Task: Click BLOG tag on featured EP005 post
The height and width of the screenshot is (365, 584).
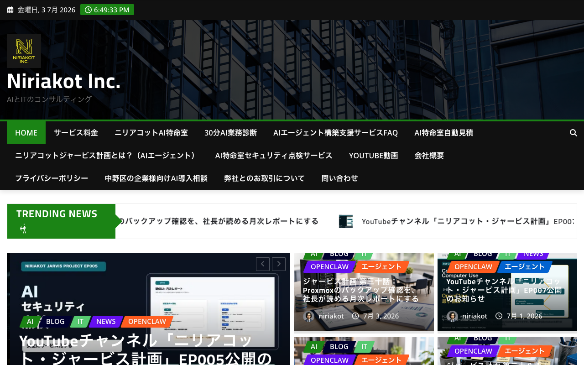Action: 55,322
